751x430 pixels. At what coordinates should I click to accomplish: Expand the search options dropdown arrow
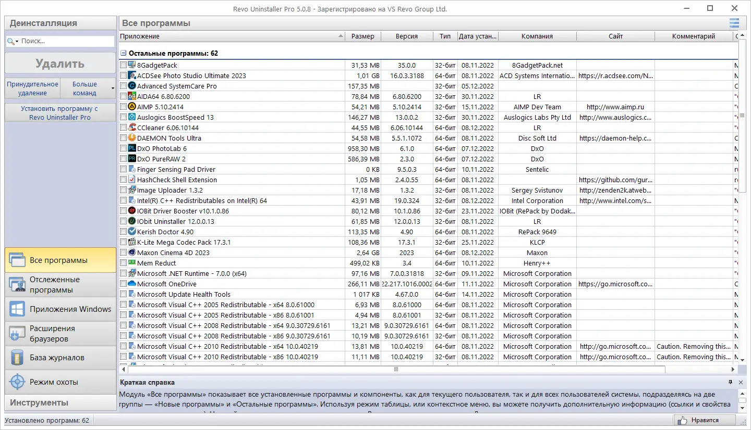point(17,41)
